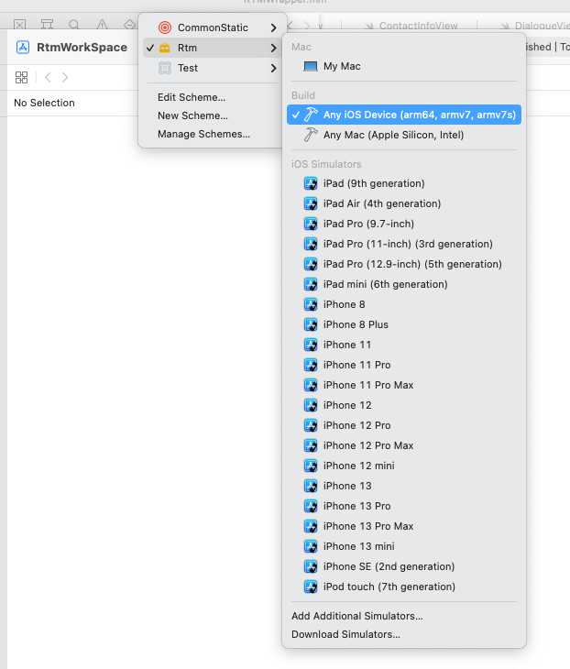Image resolution: width=570 pixels, height=669 pixels.
Task: Select iPhone SE (2nd generation) simulator
Action: pyautogui.click(x=403, y=566)
